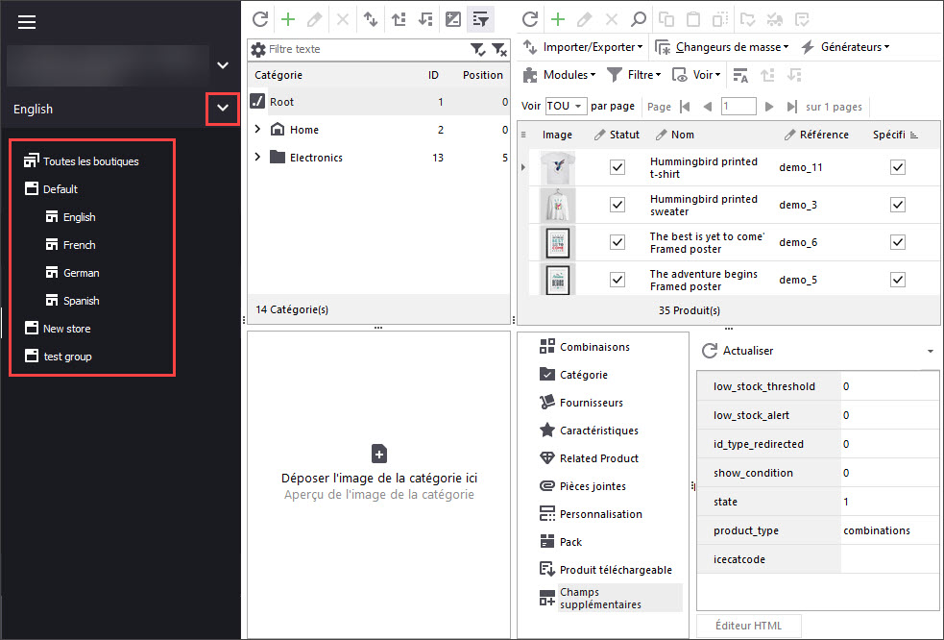Open the Filtre dropdown in product toolbar
This screenshot has width=944, height=640.
point(634,75)
